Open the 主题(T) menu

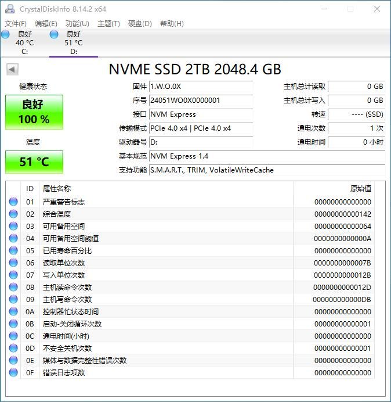[108, 24]
